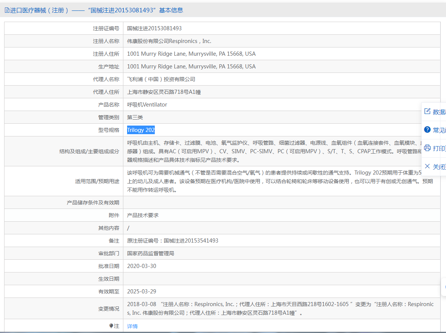Click the intended use description paragraph
Image resolution: width=446 pixels, height=333 pixels.
point(280,181)
